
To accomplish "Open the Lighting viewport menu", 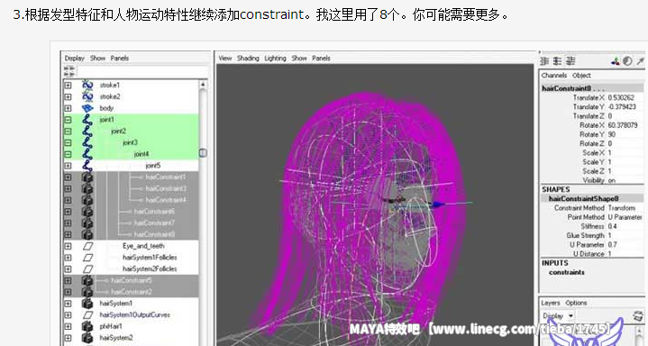I will coord(275,59).
